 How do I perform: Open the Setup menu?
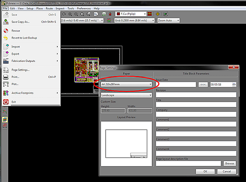click(x=30, y=8)
